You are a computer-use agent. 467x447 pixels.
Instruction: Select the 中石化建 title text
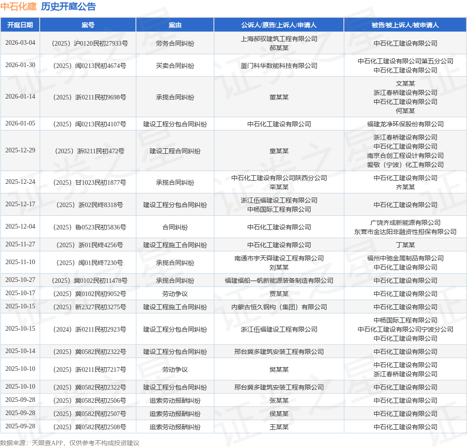(x=18, y=6)
